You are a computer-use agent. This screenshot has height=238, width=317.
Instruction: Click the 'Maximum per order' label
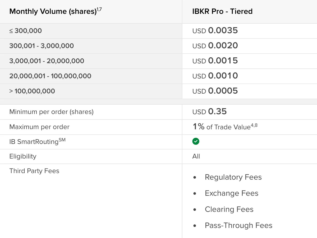(x=39, y=127)
